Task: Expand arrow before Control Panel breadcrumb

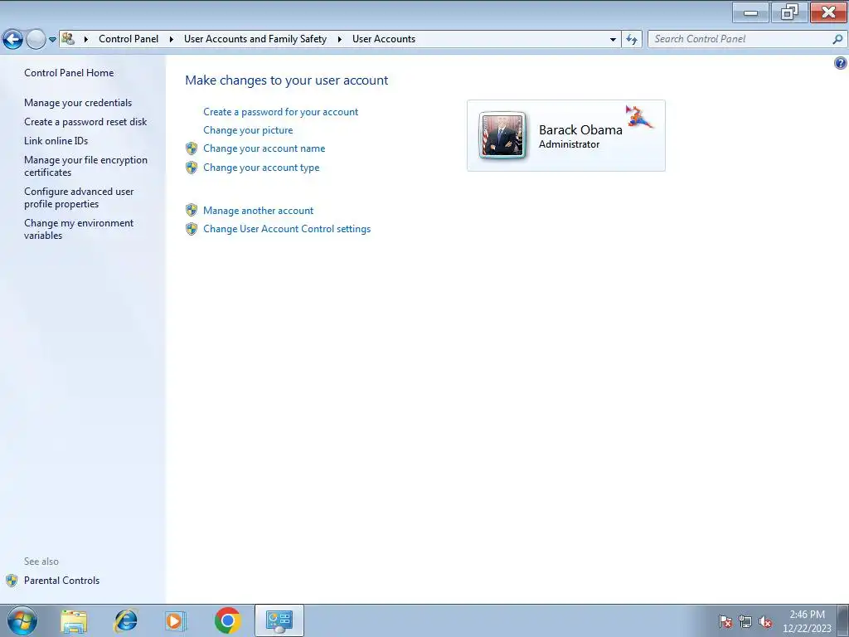Action: 85,39
